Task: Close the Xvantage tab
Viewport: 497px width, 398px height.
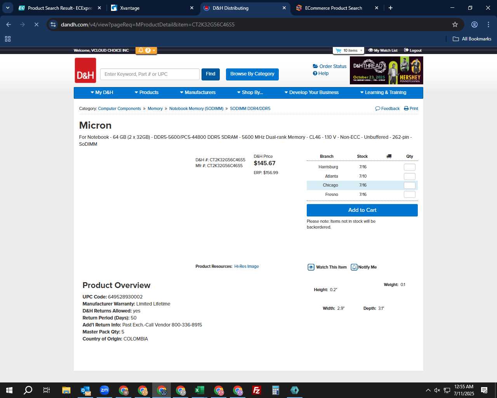Action: point(192,8)
